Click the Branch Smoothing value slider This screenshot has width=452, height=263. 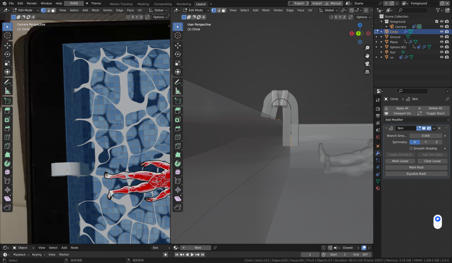[x=426, y=136]
